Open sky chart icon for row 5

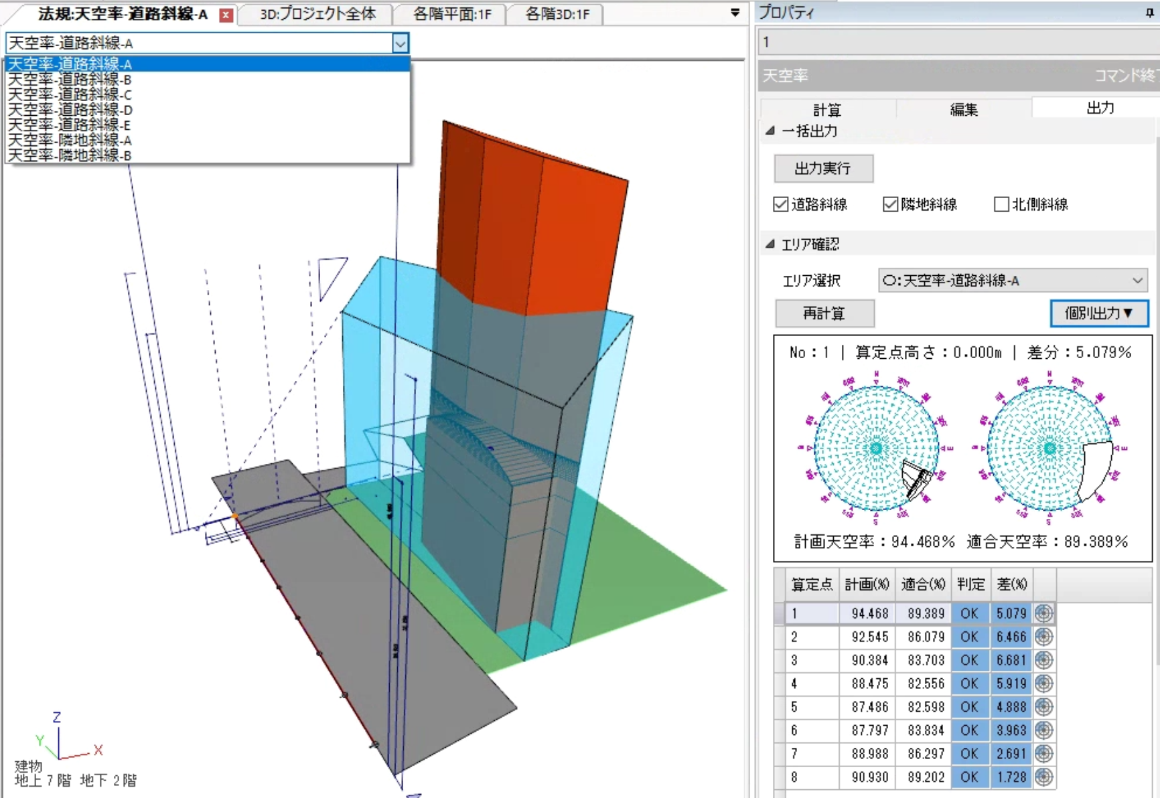(x=1043, y=707)
